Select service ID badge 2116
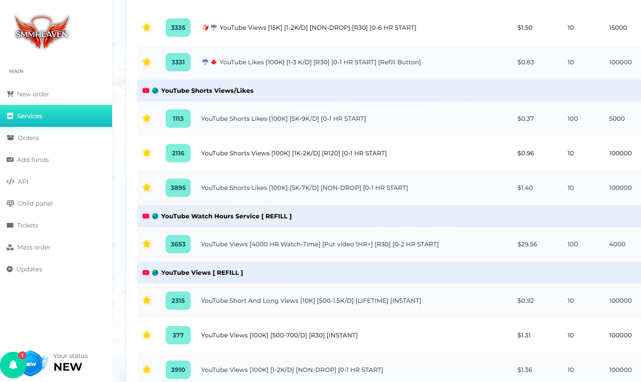The height and width of the screenshot is (382, 641). click(178, 153)
